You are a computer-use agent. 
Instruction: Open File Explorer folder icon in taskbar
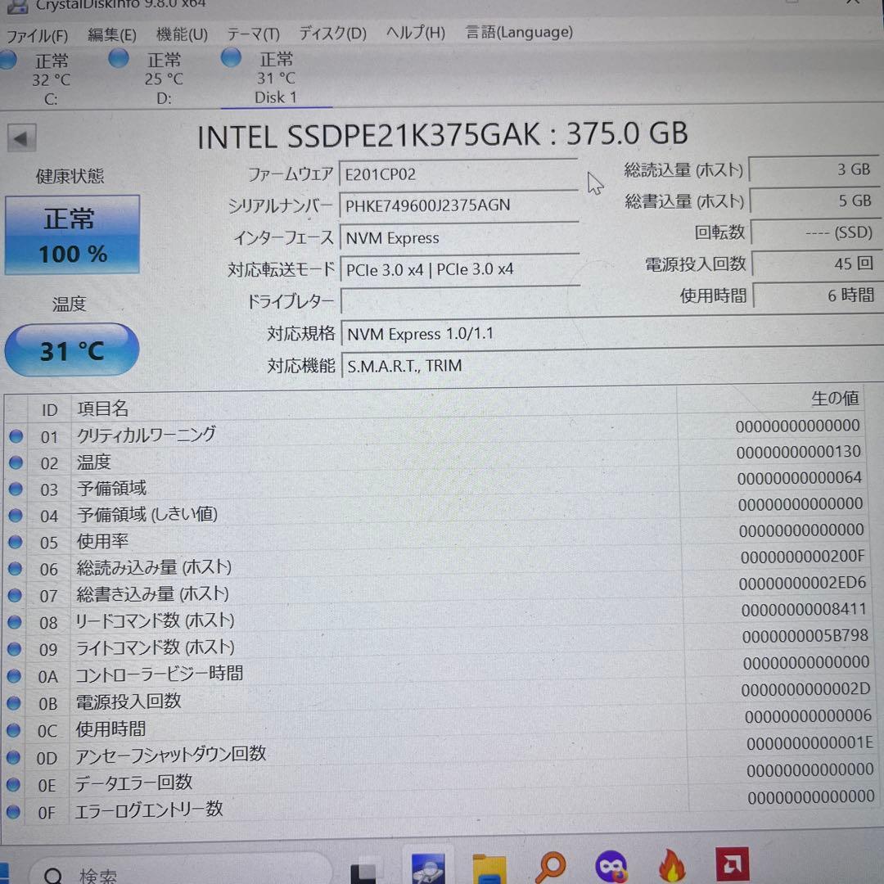pos(489,868)
